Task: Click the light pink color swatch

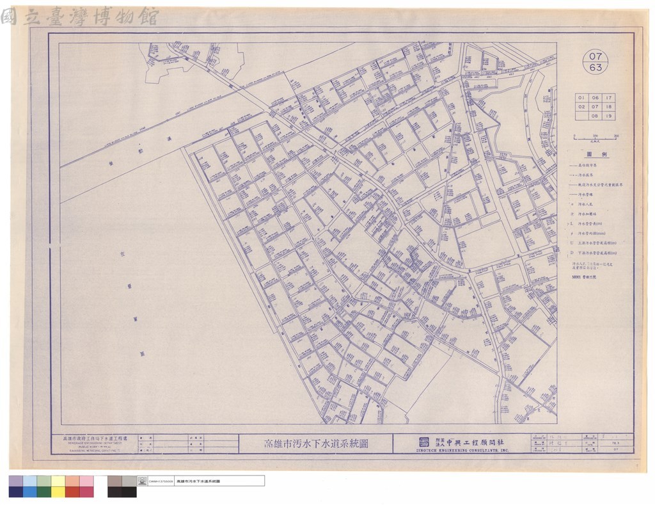Action: [x=87, y=481]
